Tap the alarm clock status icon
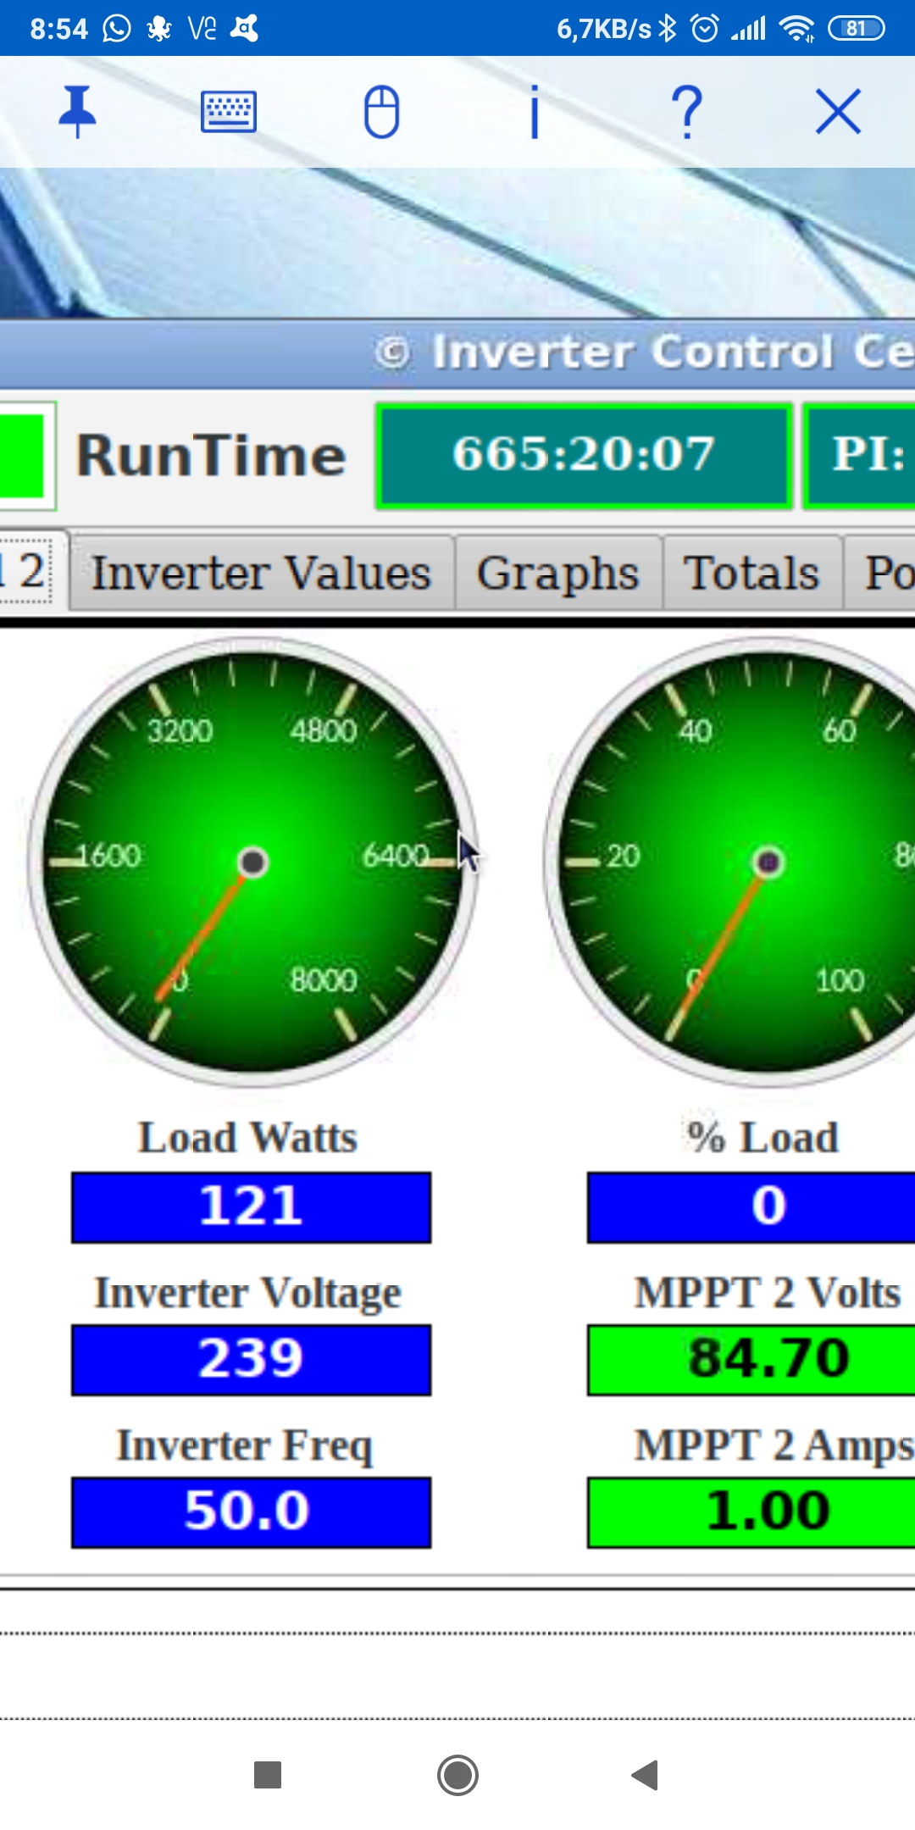The width and height of the screenshot is (915, 1830). pos(705,29)
